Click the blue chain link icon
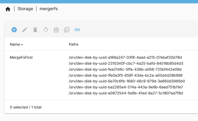 pos(77,30)
